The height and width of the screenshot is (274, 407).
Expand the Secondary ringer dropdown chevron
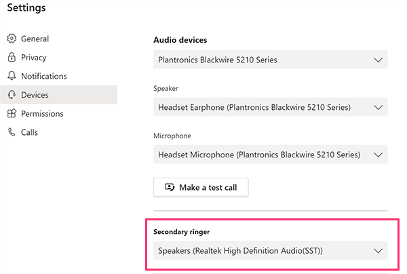[379, 251]
